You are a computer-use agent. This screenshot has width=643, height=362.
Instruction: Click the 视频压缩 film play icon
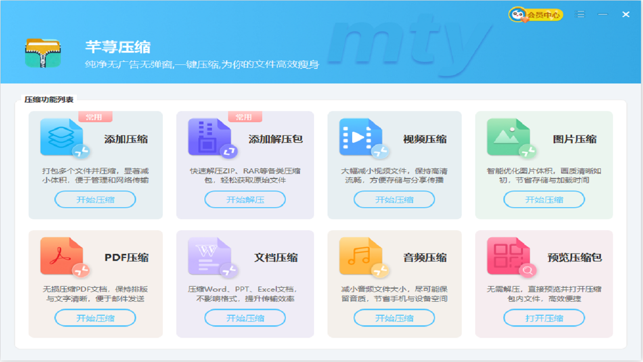coord(360,137)
